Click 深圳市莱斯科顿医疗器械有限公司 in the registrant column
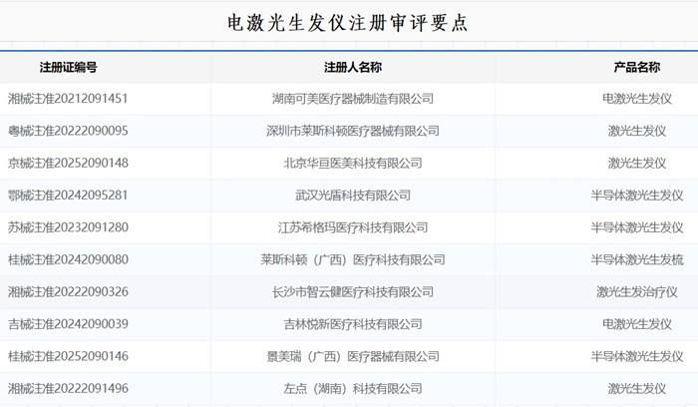The image size is (698, 407). tap(353, 131)
